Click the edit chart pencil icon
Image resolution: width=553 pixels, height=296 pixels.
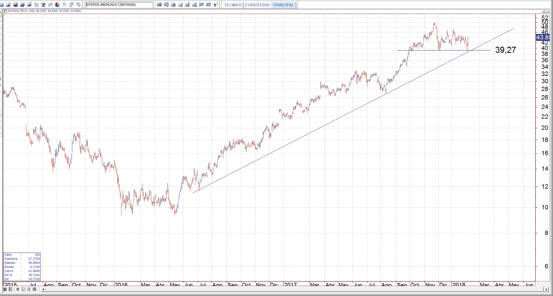[29, 5]
